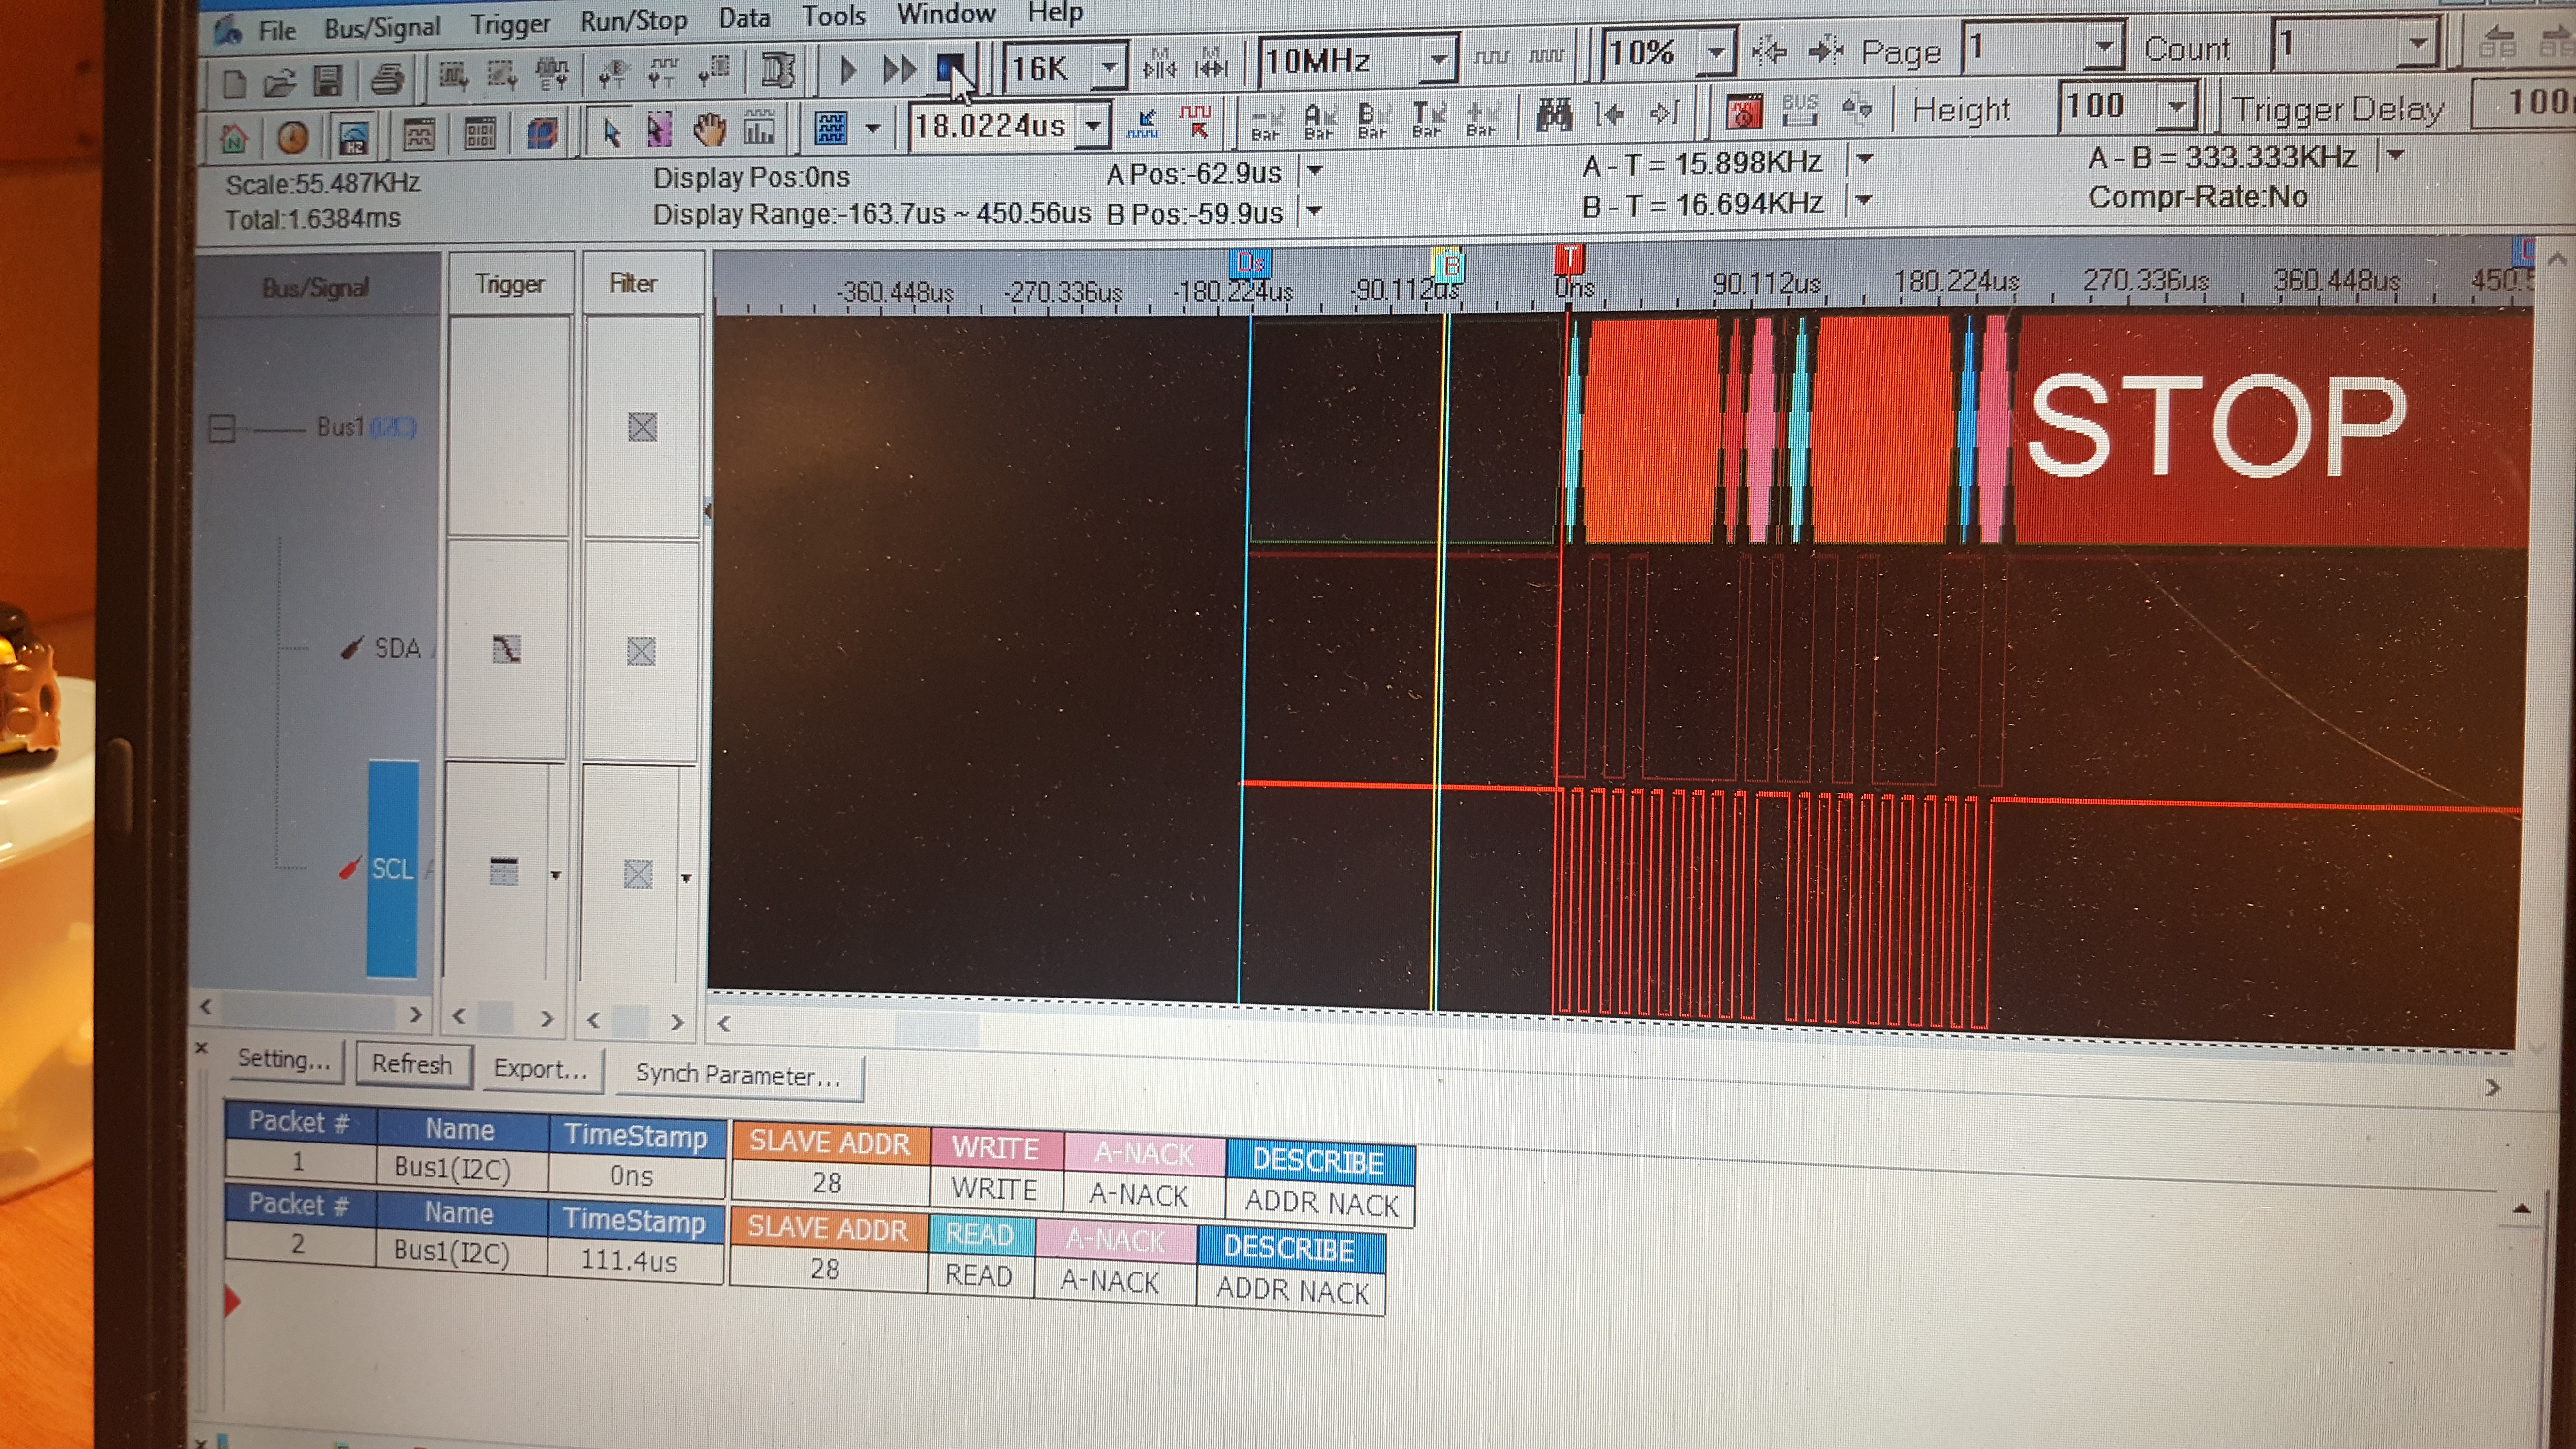Open the Page number dropdown
Viewport: 2576px width, 1449px height.
point(2105,47)
